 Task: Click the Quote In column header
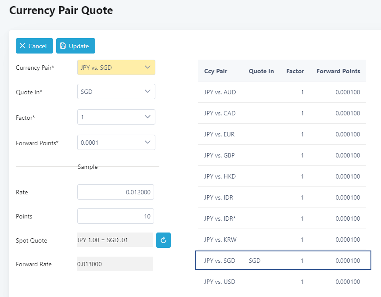[261, 71]
